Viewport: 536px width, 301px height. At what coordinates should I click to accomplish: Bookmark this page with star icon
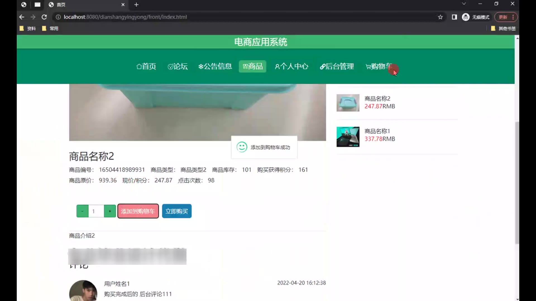[x=440, y=17]
